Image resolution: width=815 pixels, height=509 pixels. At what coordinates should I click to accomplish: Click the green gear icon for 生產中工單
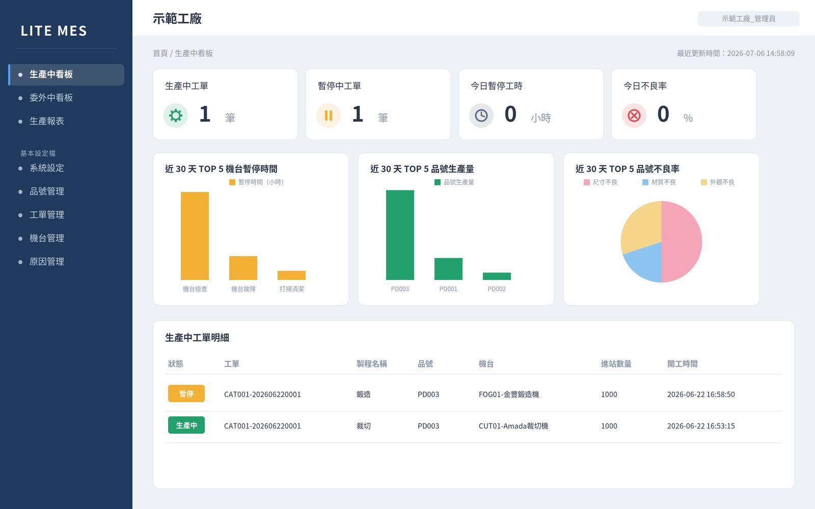coord(176,116)
